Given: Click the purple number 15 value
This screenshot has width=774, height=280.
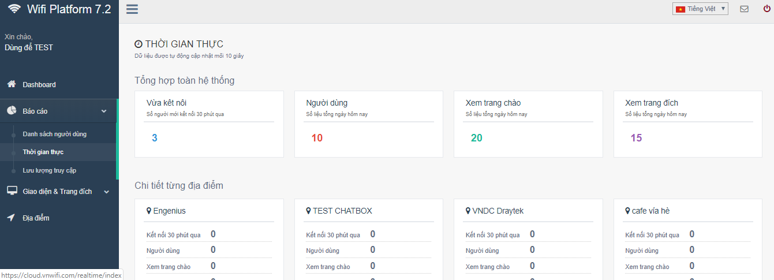Looking at the screenshot, I should (636, 138).
